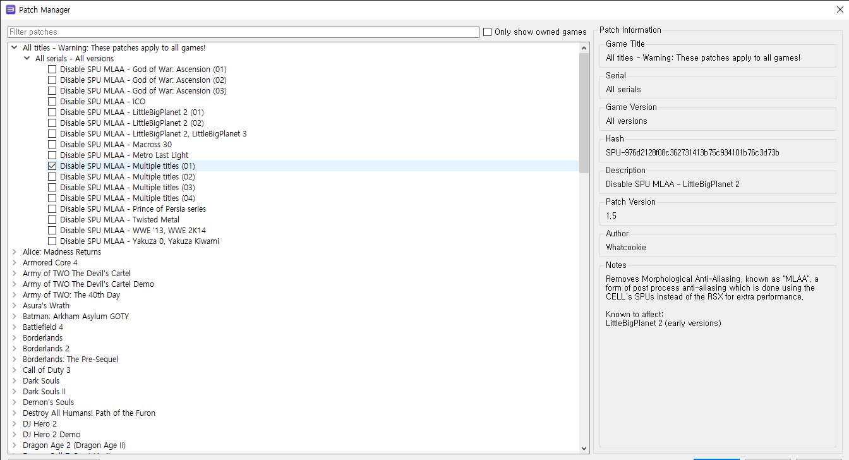Viewport: 849px width, 460px height.
Task: Check Disable SPU MLAA - Metro Last Light
Action: (52, 155)
